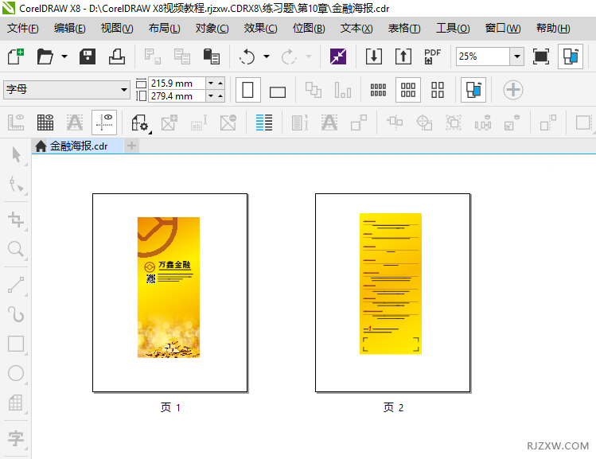This screenshot has height=459, width=596.
Task: Click the Import arrow icon
Action: 374,56
